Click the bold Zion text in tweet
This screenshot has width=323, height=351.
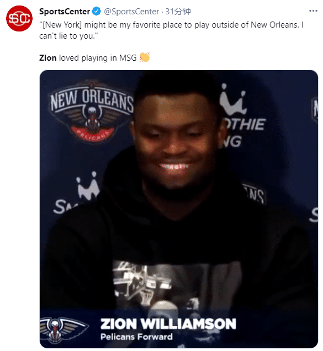point(47,58)
